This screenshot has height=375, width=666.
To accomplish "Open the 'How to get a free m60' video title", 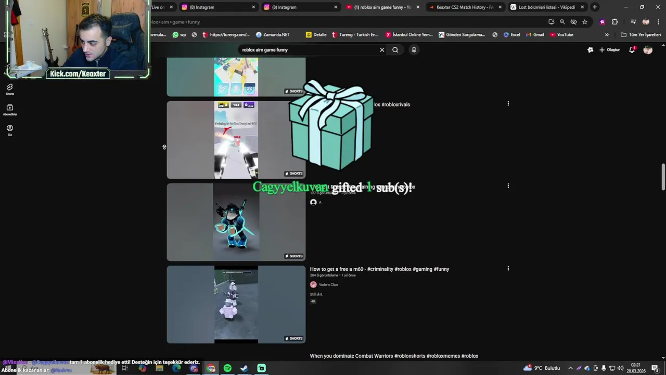I will click(x=379, y=269).
